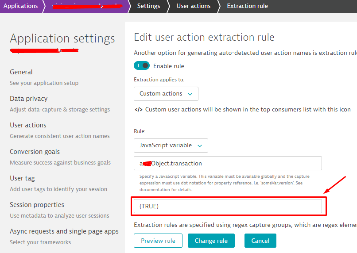This screenshot has height=253, width=357.
Task: Open the Custom actions dropdown
Action: [166, 94]
